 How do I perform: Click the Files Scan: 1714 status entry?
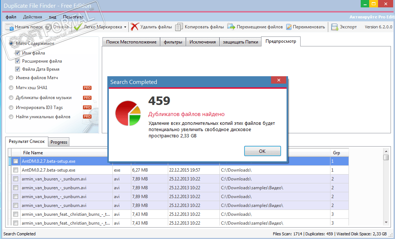[288, 234]
